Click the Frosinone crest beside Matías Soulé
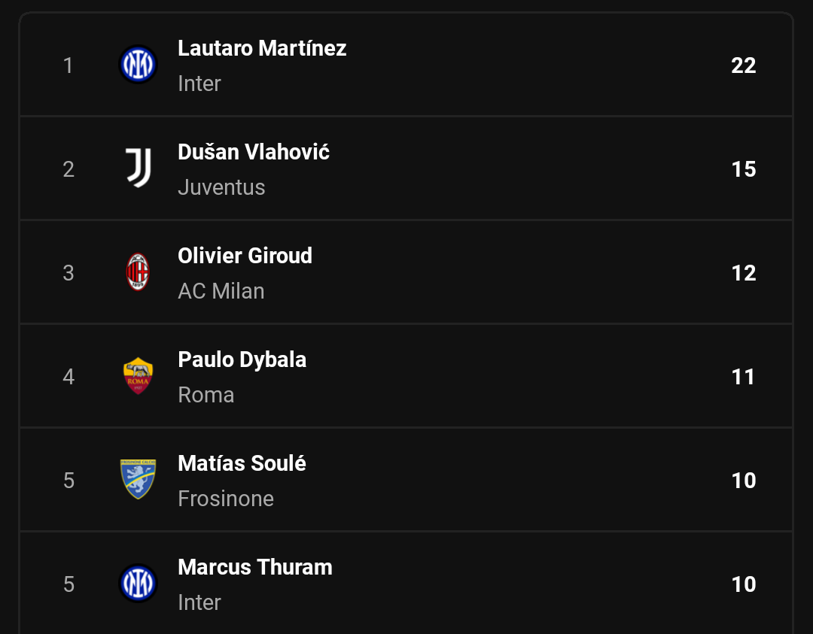The image size is (813, 634). (x=138, y=480)
